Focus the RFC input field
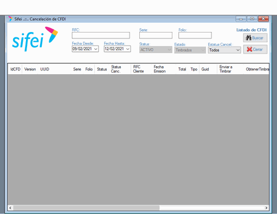277x214 pixels. pos(101,35)
